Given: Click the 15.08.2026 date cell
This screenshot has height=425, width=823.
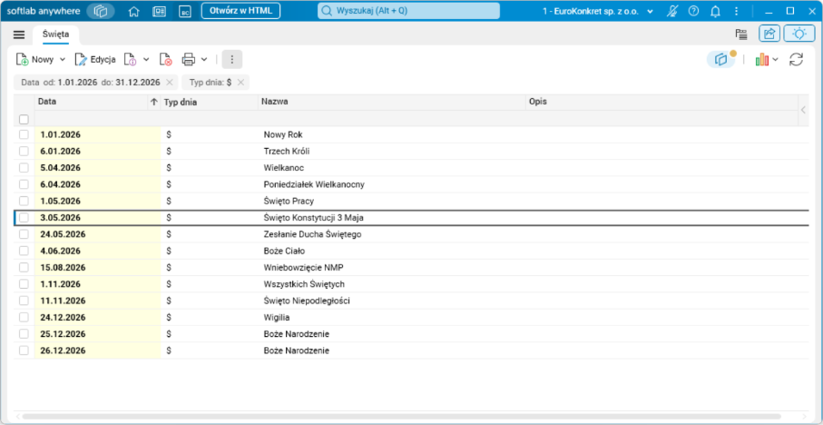Looking at the screenshot, I should pos(97,267).
